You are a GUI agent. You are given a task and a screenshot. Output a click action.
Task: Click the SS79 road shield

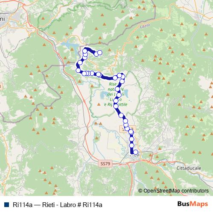point(105,164)
